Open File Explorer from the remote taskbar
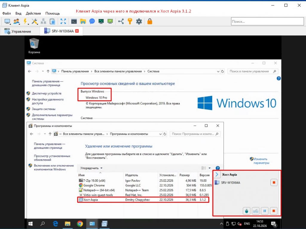 (x=68, y=224)
